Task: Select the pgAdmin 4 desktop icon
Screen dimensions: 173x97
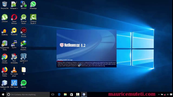Action: [24, 58]
